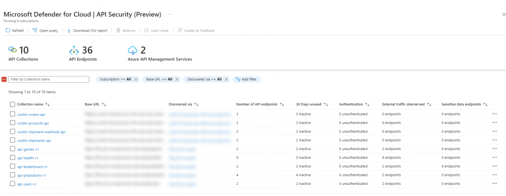Click the Refresh icon to reload data
The height and width of the screenshot is (196, 506).
[8, 30]
